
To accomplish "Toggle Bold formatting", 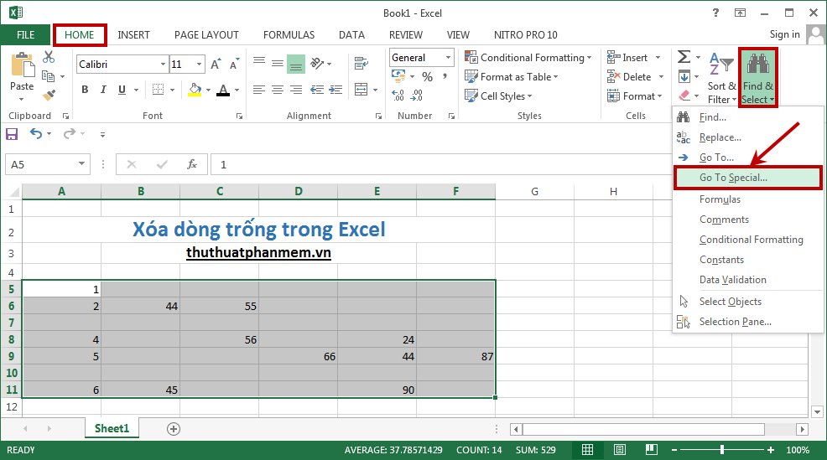I will 85,90.
